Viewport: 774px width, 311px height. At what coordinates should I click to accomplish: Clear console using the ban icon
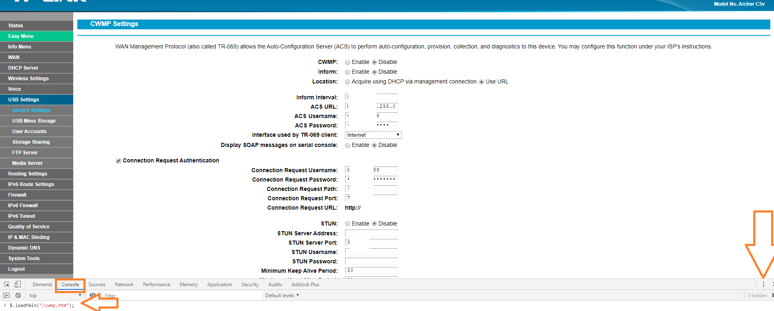coord(18,296)
